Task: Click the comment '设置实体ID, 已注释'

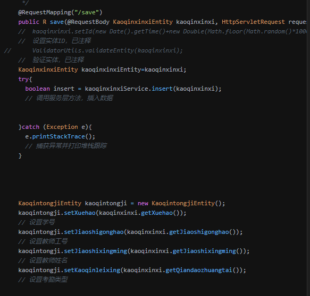Action: [x=54, y=41]
